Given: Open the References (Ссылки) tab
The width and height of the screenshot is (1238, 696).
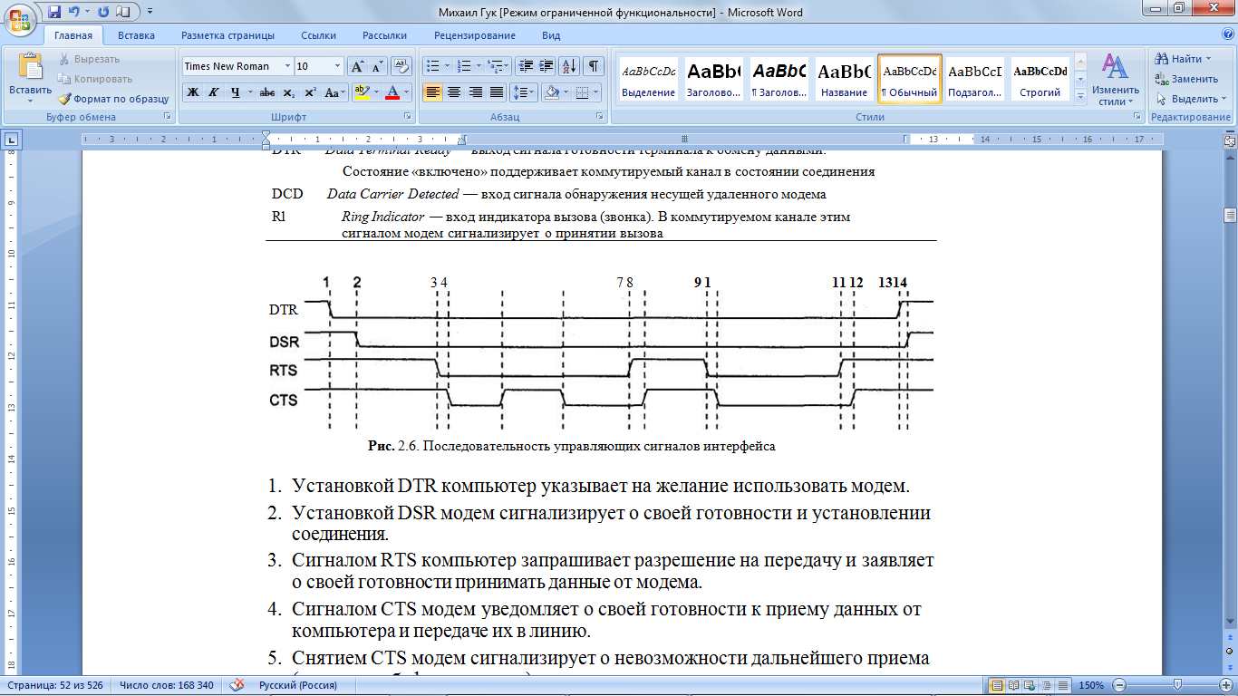Looking at the screenshot, I should pos(319,35).
